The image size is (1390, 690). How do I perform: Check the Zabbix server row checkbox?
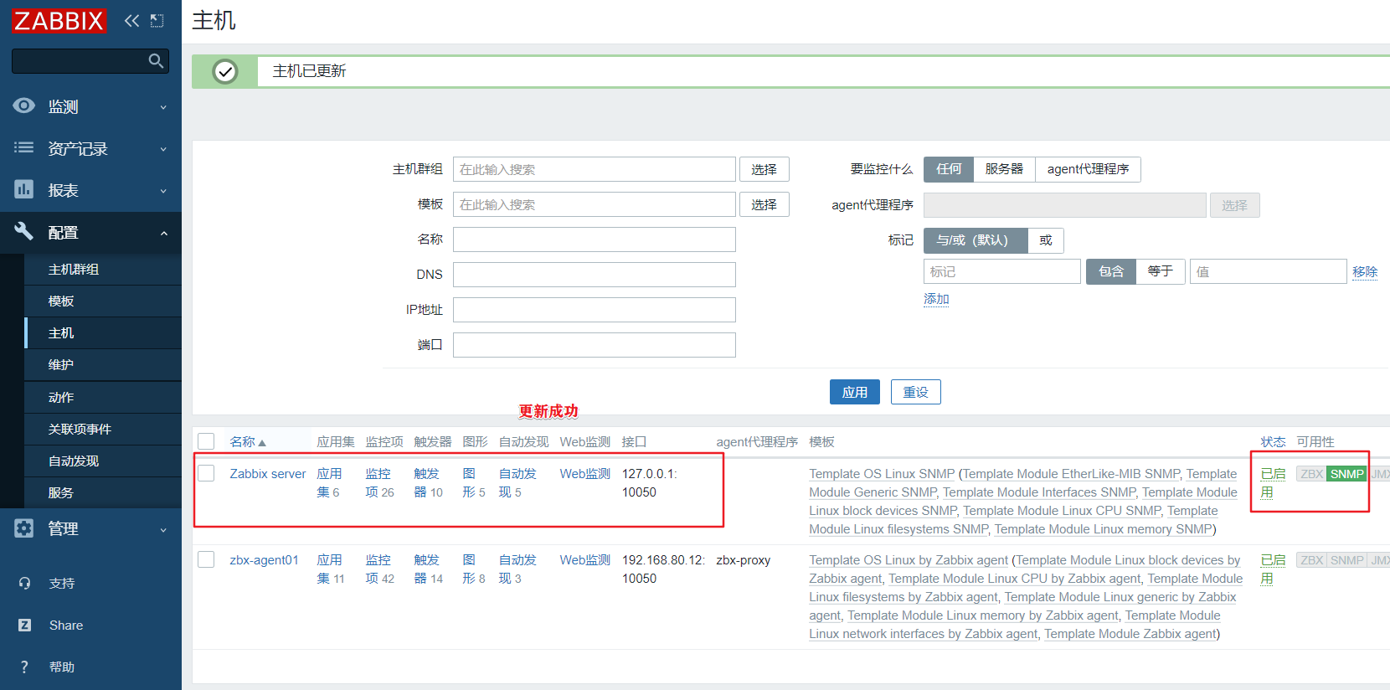pyautogui.click(x=206, y=473)
